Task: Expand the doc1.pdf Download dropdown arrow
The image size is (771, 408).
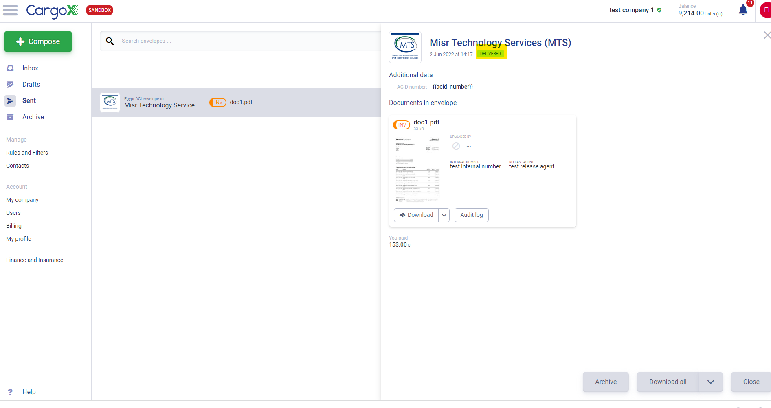Action: (x=444, y=215)
